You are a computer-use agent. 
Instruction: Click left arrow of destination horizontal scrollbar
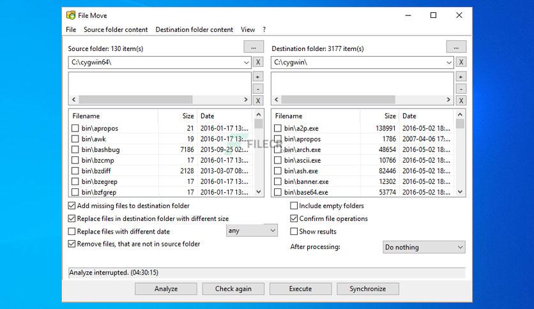click(276, 100)
